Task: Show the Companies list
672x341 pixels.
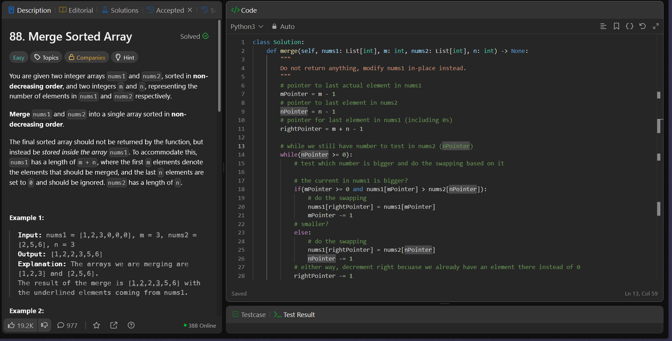Action: [x=87, y=58]
